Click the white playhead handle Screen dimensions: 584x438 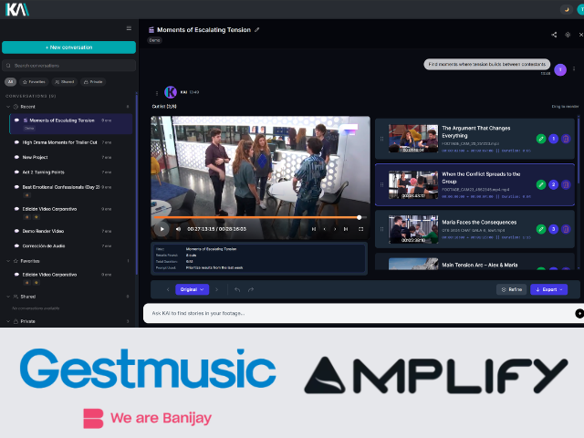click(359, 217)
